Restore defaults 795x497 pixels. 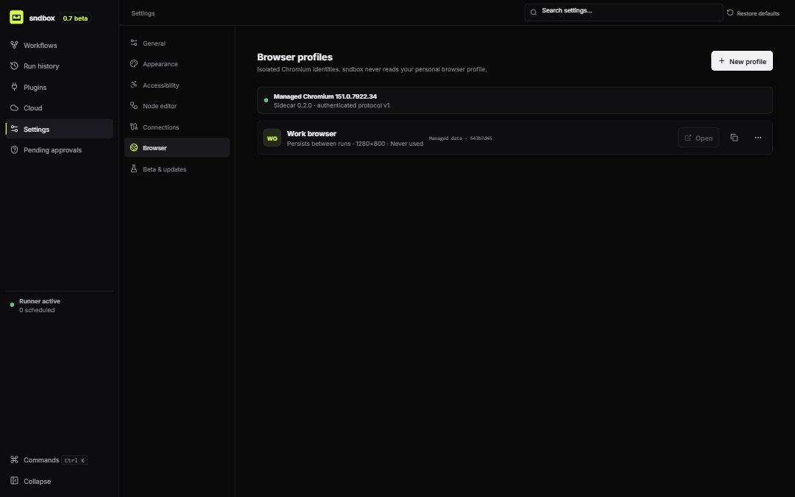pos(753,13)
